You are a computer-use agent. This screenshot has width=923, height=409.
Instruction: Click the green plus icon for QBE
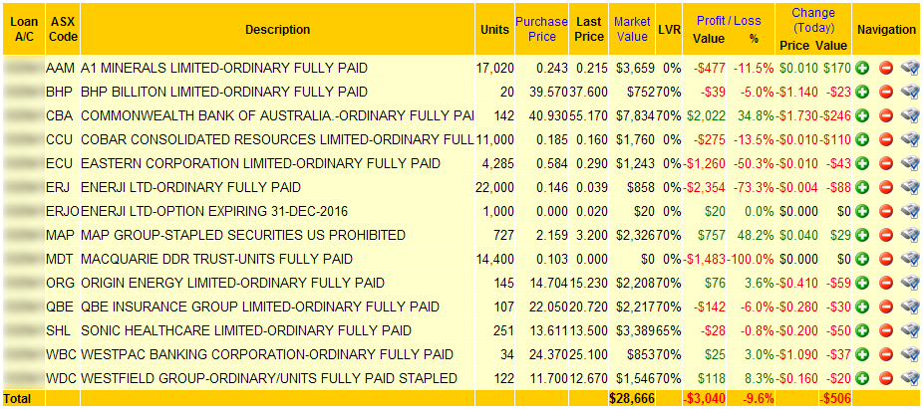click(862, 307)
